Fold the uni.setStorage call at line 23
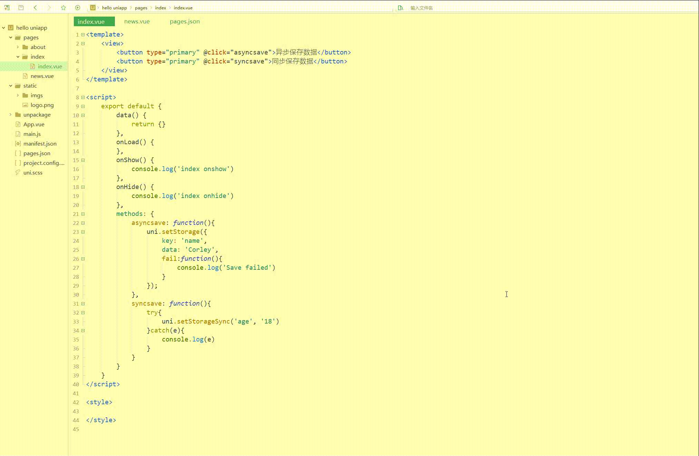Screen dimensions: 699x456 pos(83,232)
